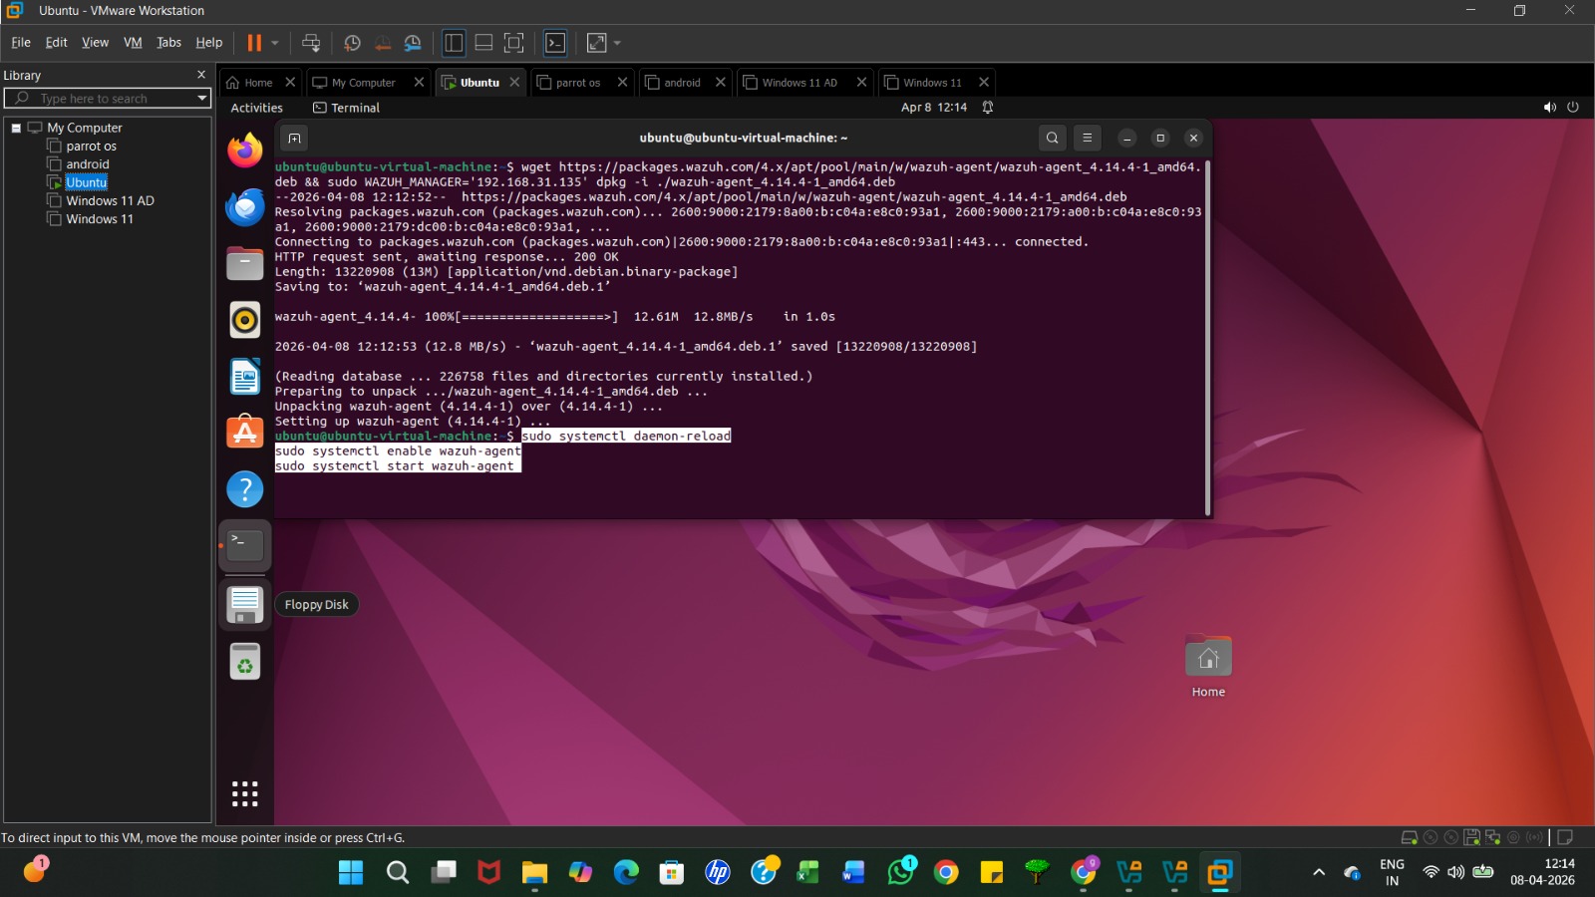Close the android tab
The width and height of the screenshot is (1595, 897).
721,83
